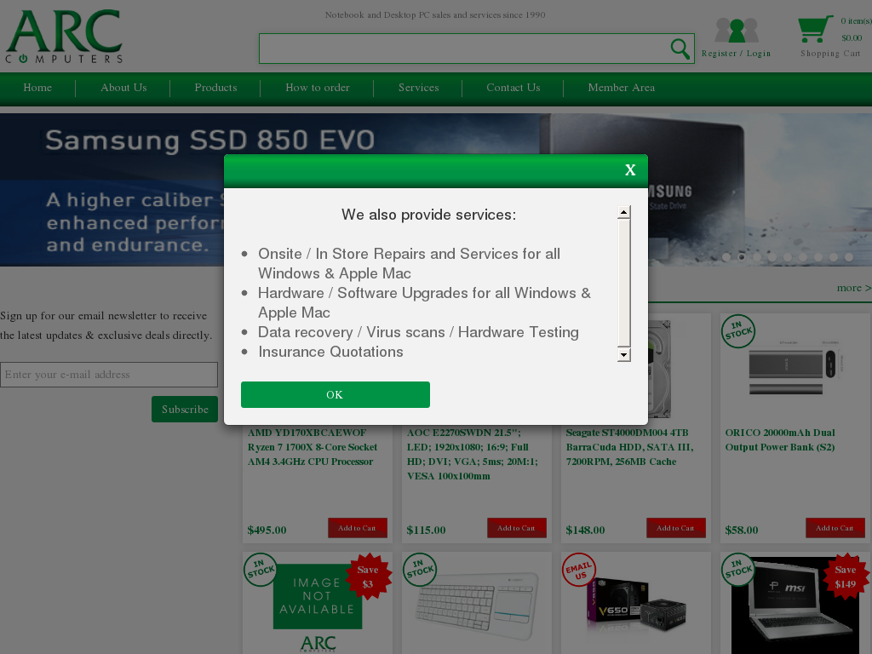Open the Shopping Cart link
Image resolution: width=872 pixels, height=654 pixels.
pyautogui.click(x=830, y=54)
